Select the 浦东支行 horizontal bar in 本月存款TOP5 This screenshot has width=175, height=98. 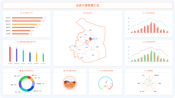pyautogui.click(x=23, y=27)
